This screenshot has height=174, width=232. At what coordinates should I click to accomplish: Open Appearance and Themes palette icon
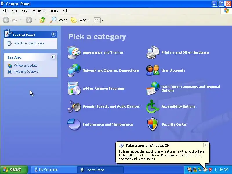(x=74, y=52)
